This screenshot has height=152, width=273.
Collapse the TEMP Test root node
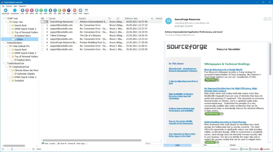(3, 18)
